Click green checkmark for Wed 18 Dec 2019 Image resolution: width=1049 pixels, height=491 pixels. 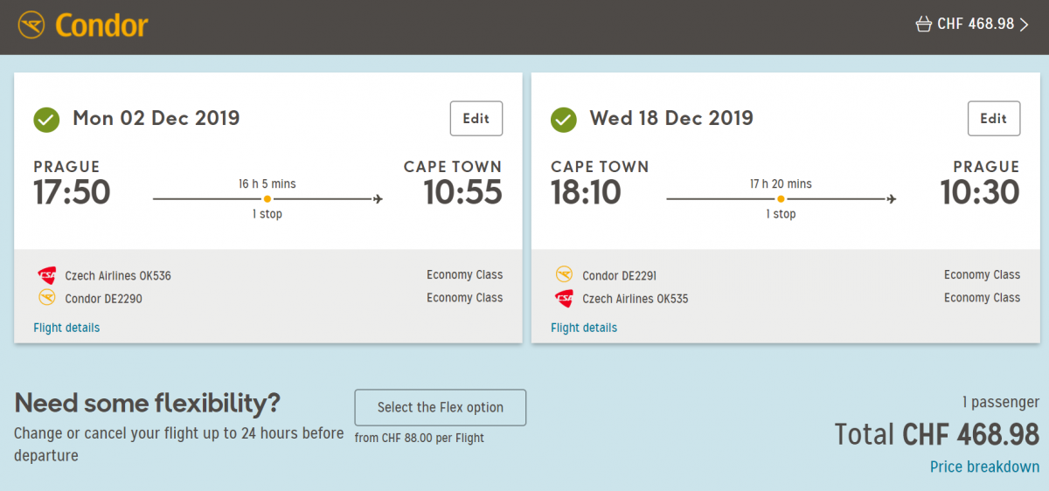(x=564, y=119)
